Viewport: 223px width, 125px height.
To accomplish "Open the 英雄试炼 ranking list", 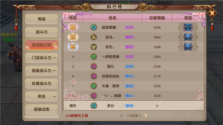I will [x=42, y=109].
